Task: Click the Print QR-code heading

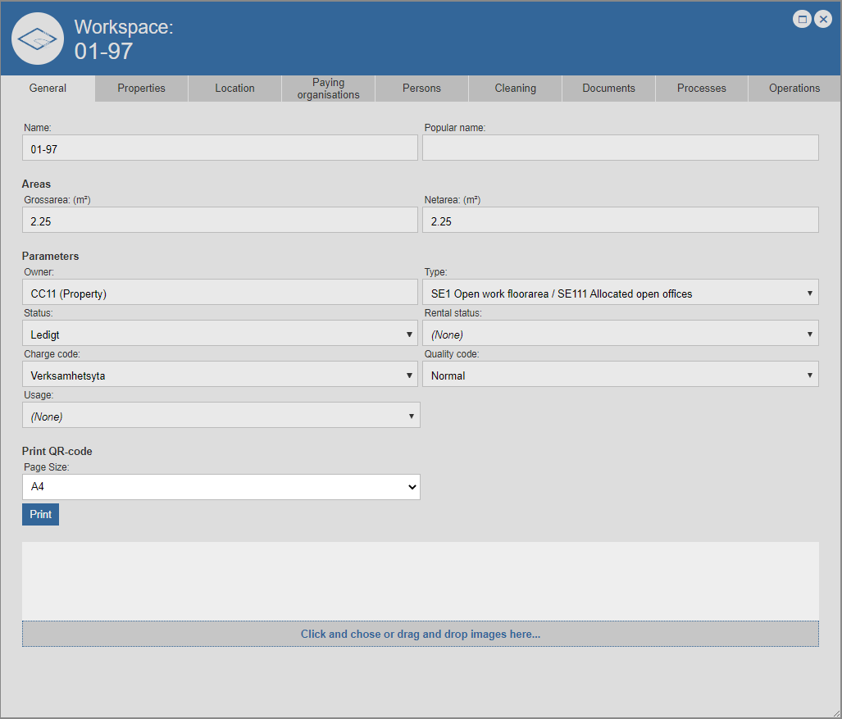Action: point(57,451)
